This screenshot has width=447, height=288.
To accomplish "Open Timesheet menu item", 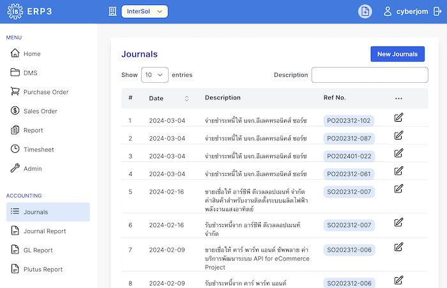I will pos(38,149).
